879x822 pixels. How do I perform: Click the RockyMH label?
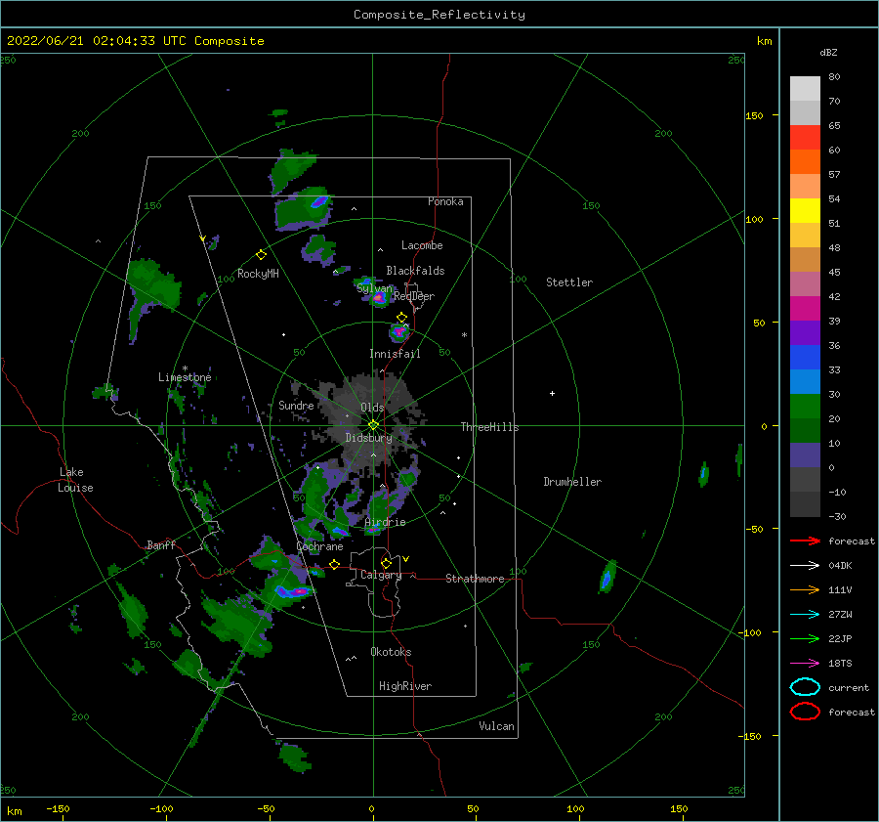click(x=258, y=274)
